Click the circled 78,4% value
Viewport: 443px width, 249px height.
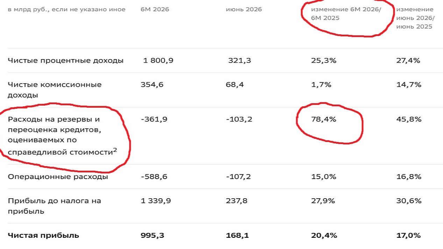[323, 119]
